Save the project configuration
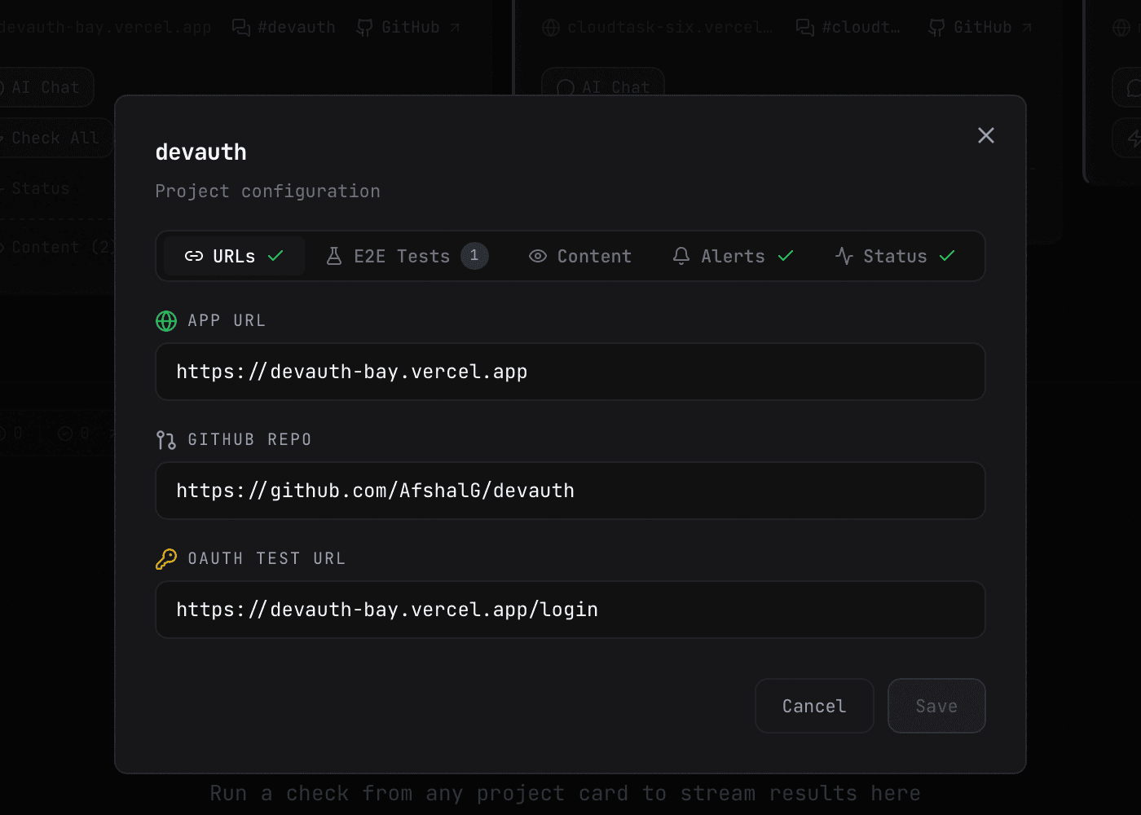Screen dimensions: 1141x815 pos(936,706)
